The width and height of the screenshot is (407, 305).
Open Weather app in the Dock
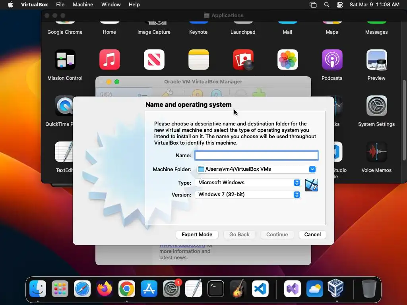point(315,289)
